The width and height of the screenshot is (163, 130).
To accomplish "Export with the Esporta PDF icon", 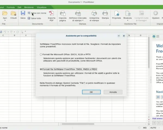I will pos(51,13).
